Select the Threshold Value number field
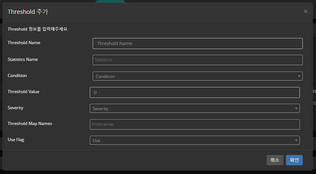Viewport: 316px width, 174px height. click(195, 92)
